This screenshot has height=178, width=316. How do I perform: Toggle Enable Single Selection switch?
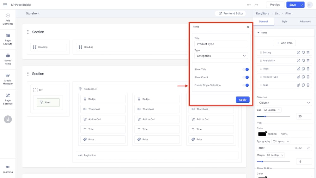point(246,85)
